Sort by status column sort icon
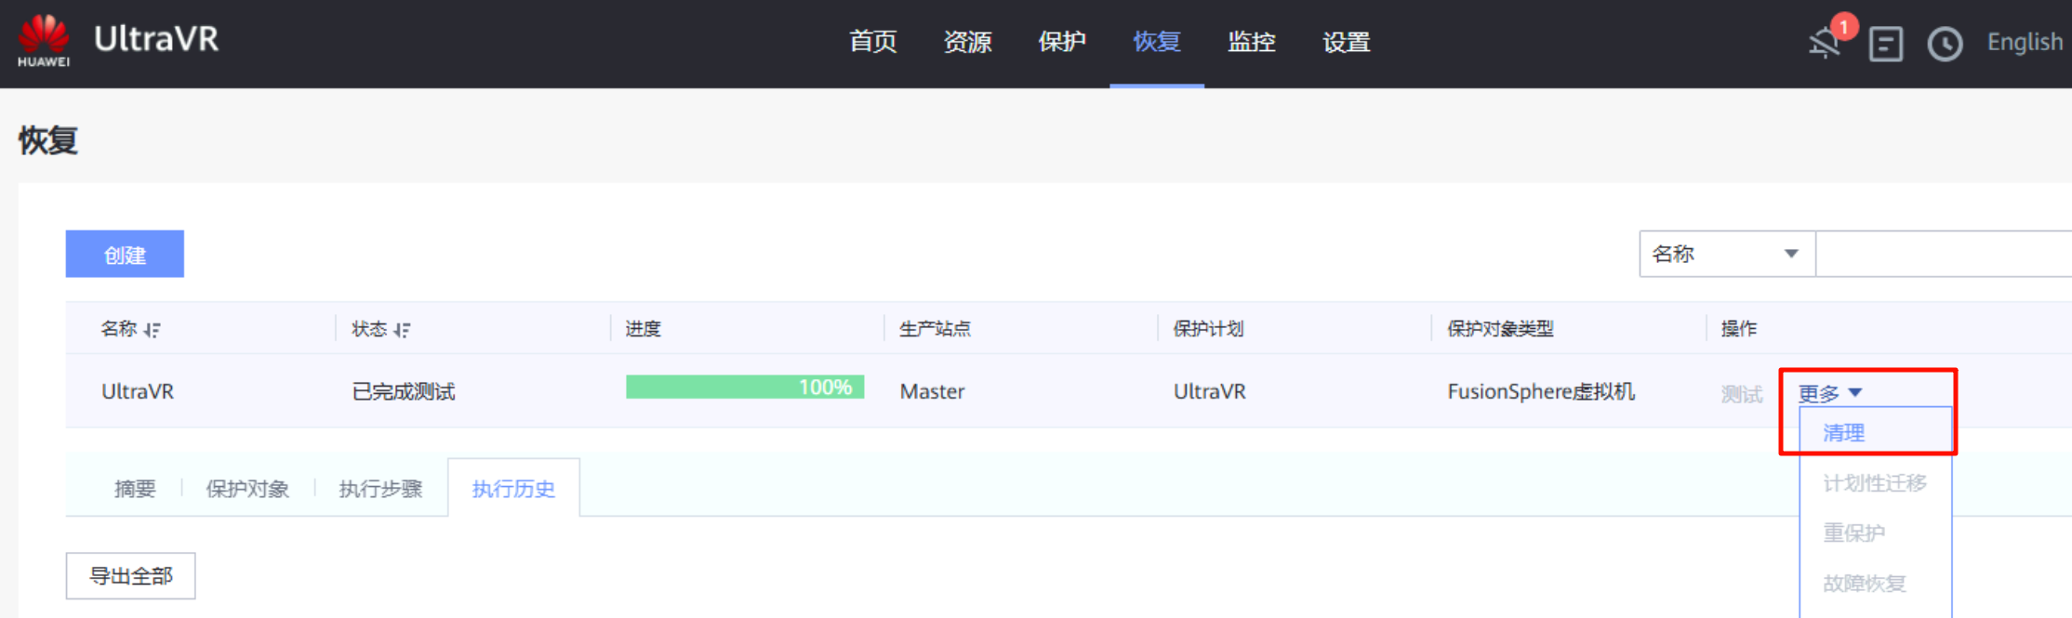This screenshot has width=2072, height=618. click(402, 330)
